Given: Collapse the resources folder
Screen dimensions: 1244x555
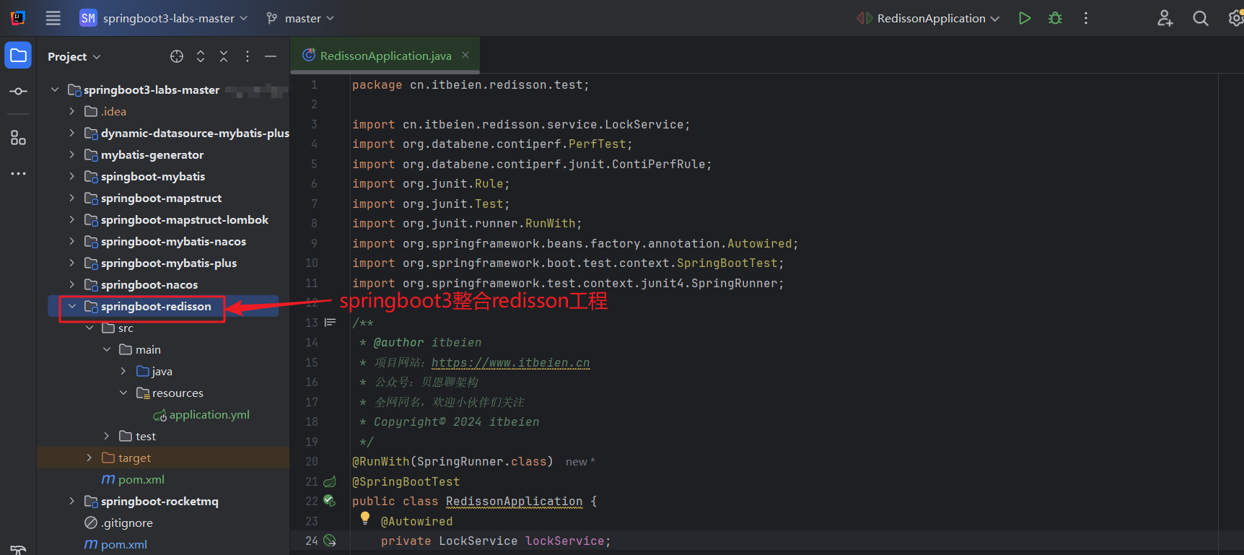Looking at the screenshot, I should (x=124, y=393).
